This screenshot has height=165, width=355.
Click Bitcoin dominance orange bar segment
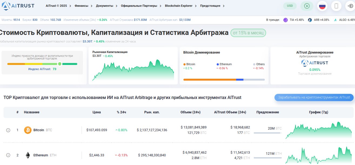click(x=210, y=80)
